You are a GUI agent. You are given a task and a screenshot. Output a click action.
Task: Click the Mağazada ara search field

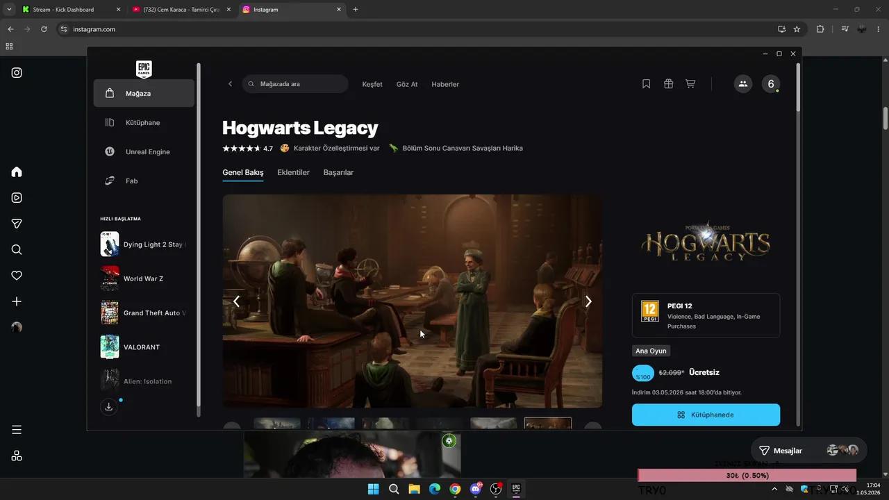[295, 84]
